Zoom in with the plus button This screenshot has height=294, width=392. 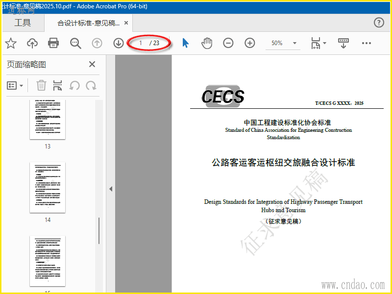[x=250, y=43]
